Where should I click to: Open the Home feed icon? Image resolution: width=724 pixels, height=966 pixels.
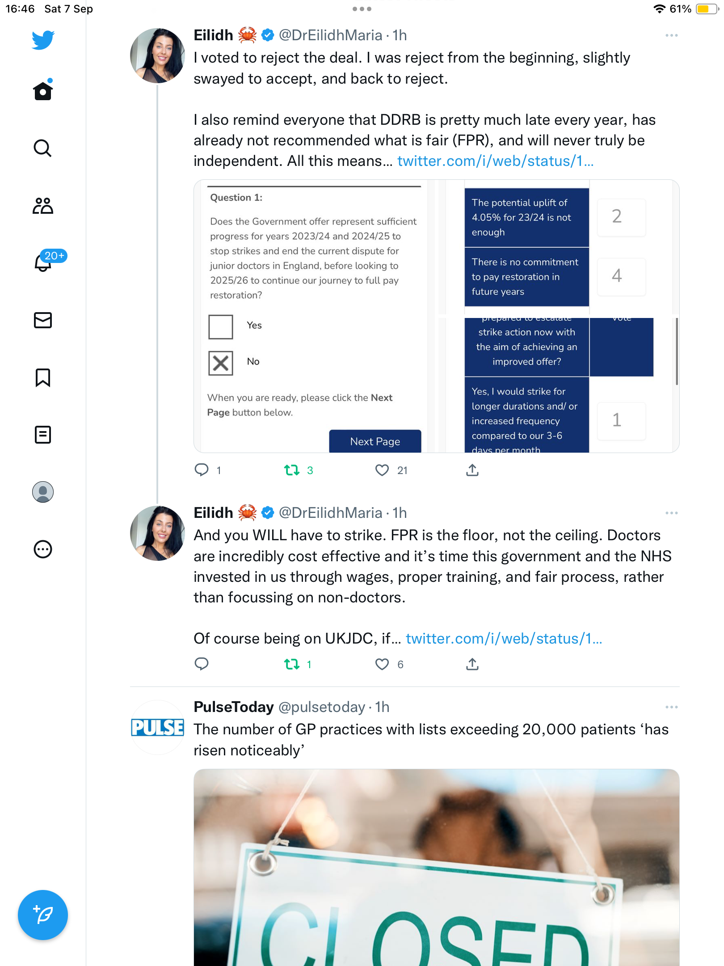[43, 91]
